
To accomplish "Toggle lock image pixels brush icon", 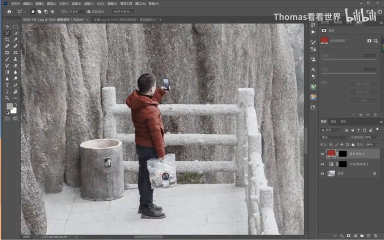I will click(x=336, y=144).
